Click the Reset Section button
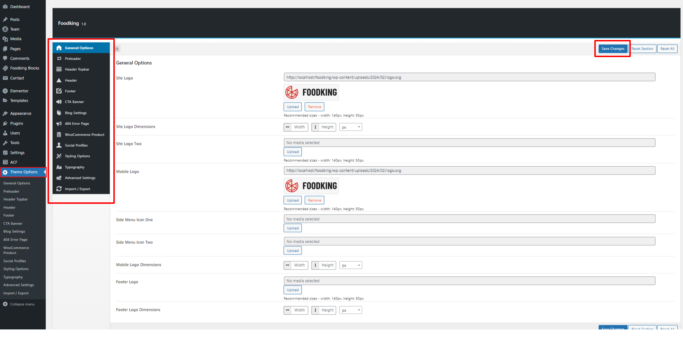This screenshot has width=683, height=338. point(642,49)
